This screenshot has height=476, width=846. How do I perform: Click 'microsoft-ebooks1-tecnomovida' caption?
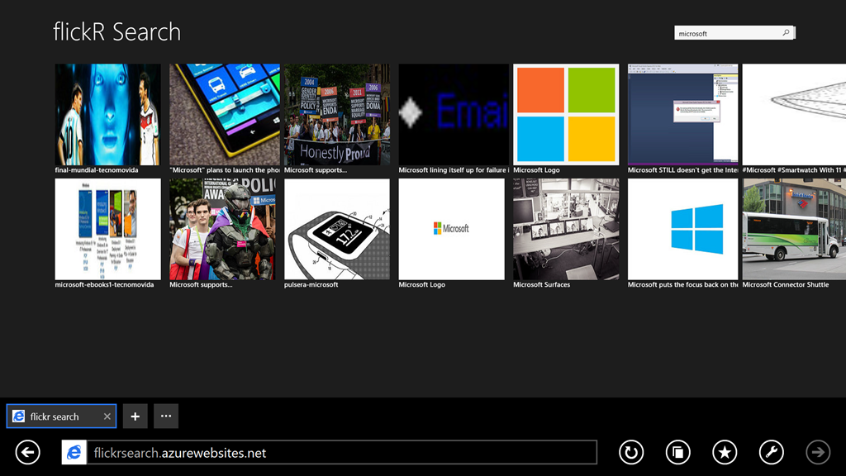point(104,284)
